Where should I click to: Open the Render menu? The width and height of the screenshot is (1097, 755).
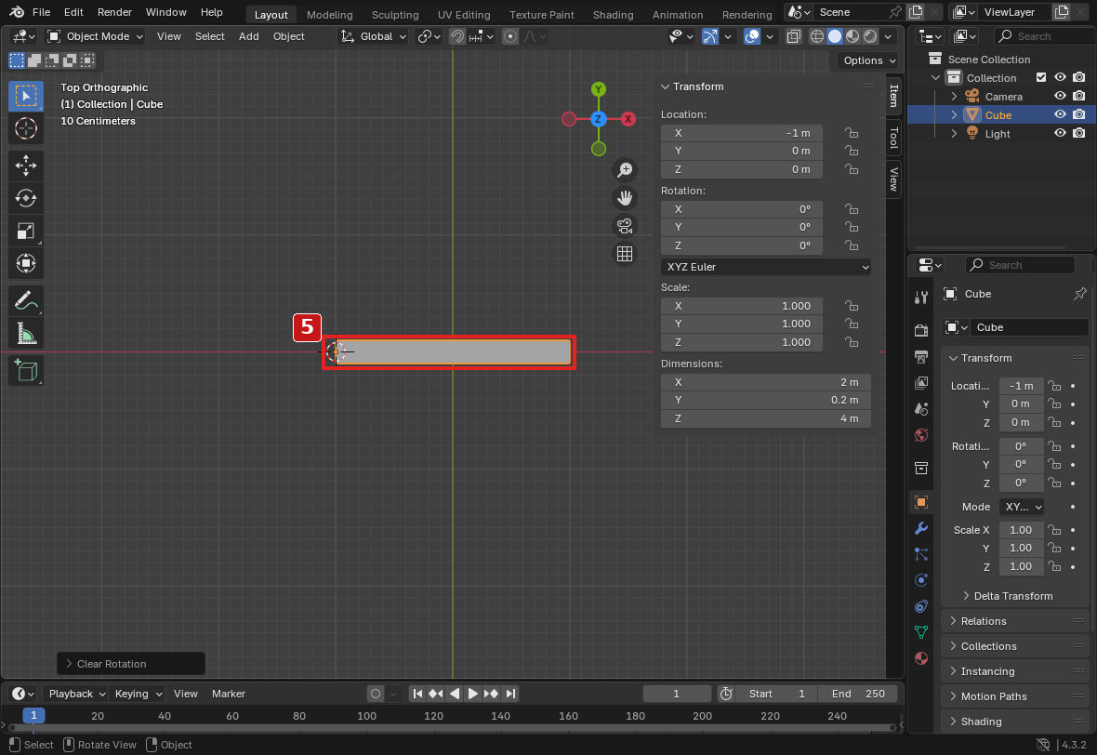point(114,12)
